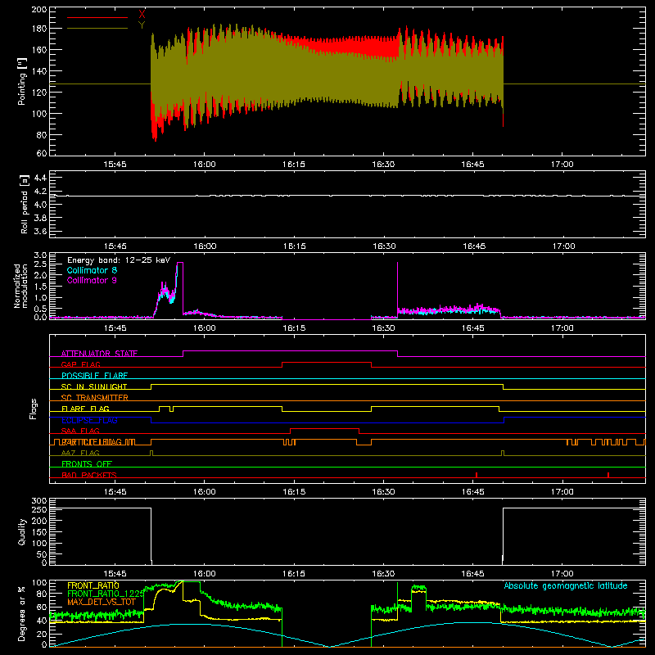
Task: Click the BAD_PACKETS flag label
Action: tap(89, 475)
